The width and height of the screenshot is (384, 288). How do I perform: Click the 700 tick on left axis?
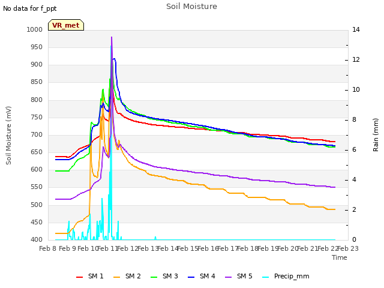[x=37, y=134]
